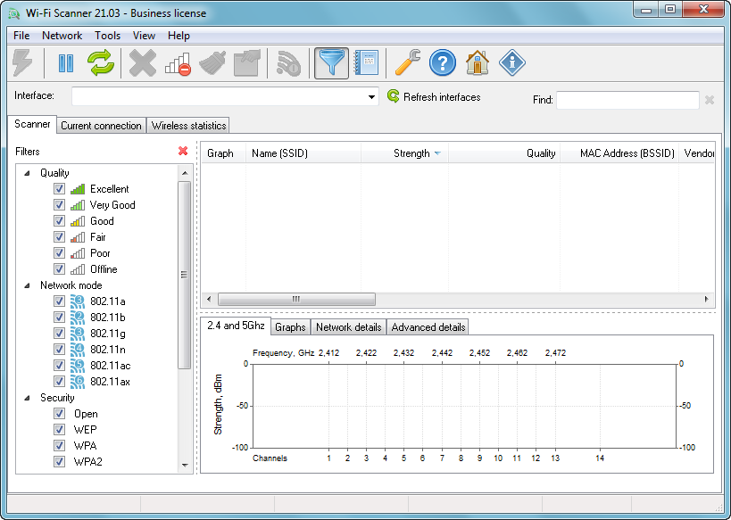Image resolution: width=731 pixels, height=520 pixels.
Task: Open the Interface dropdown list
Action: point(371,97)
